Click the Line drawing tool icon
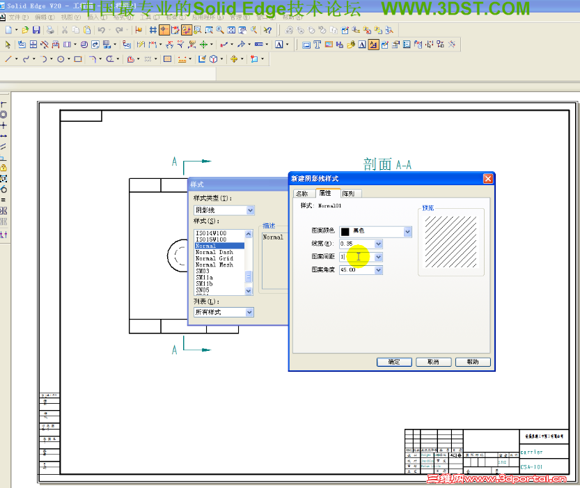 click(x=8, y=58)
